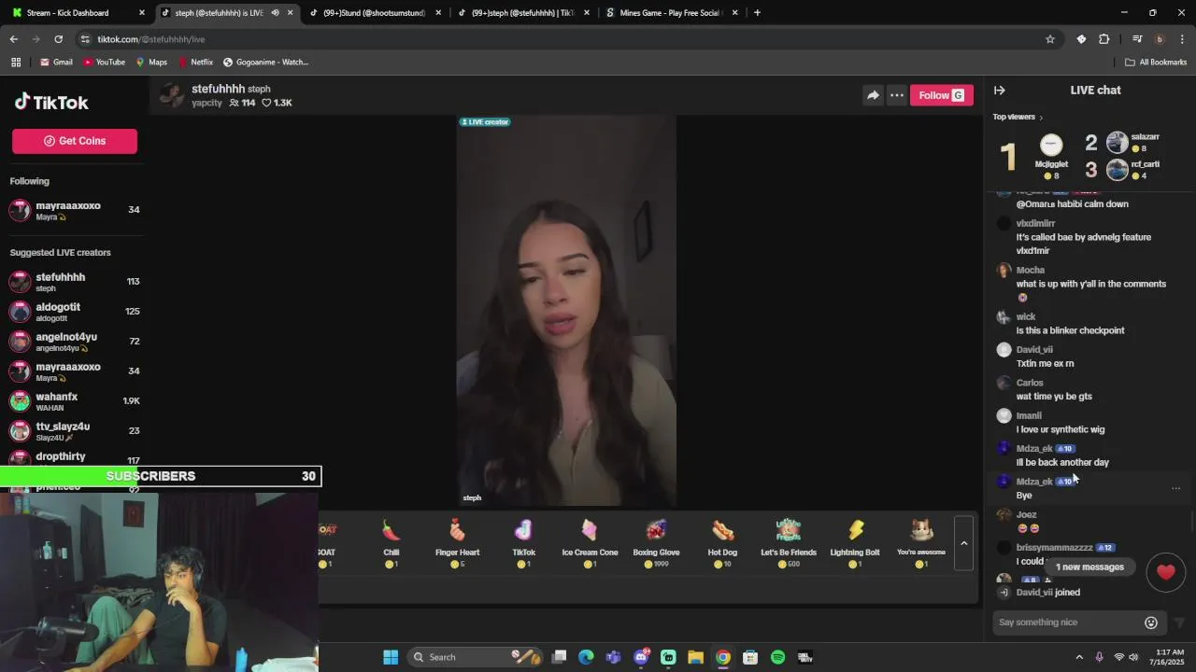The width and height of the screenshot is (1196, 672).
Task: Jump to 1 new messages
Action: tap(1089, 567)
